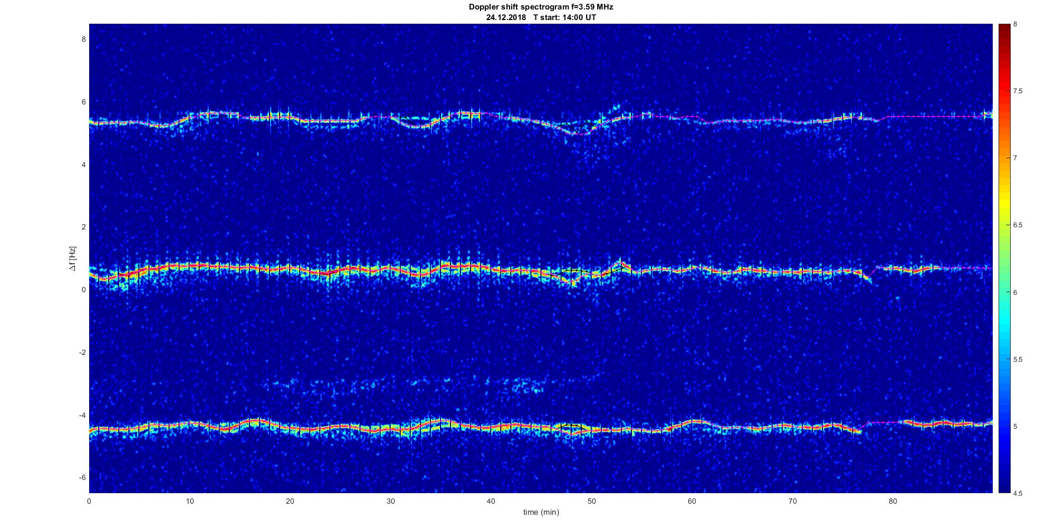
Task: Click the y-axis tick label '2'
Action: click(83, 227)
